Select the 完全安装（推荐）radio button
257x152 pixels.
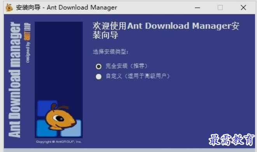[x=98, y=66]
